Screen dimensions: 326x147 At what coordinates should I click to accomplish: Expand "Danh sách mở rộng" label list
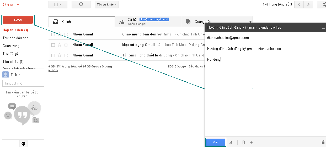[19, 69]
